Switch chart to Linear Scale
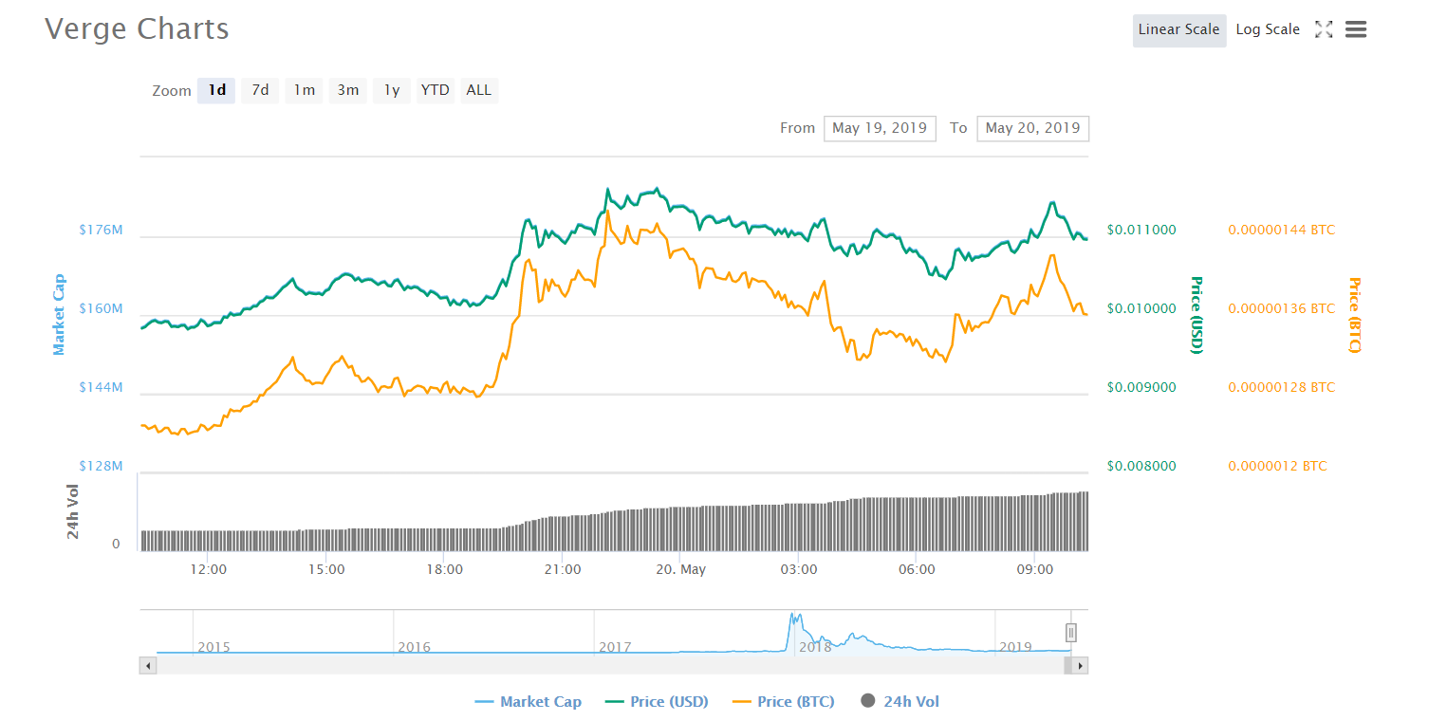This screenshot has height=721, width=1447. (x=1179, y=29)
